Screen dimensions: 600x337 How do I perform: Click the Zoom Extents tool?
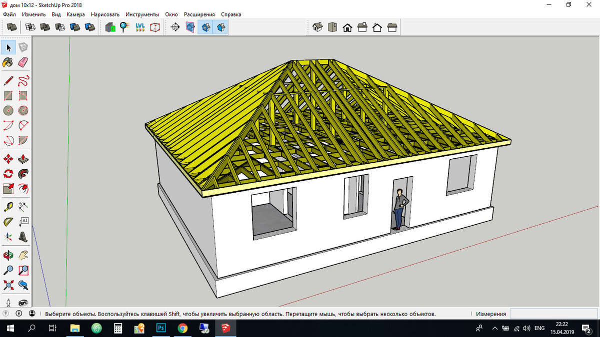coord(8,285)
